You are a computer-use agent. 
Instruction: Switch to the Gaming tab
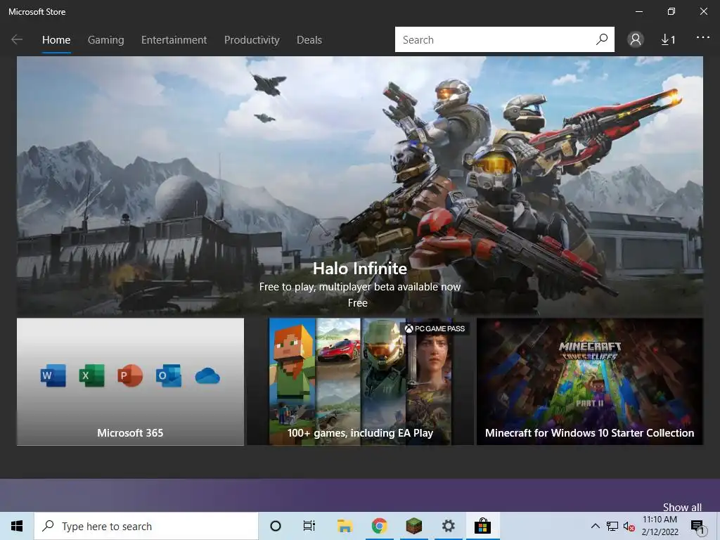coord(105,40)
